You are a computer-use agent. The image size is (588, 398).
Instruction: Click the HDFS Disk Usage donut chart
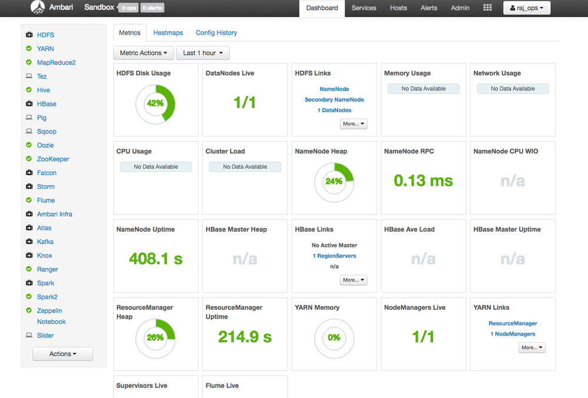coord(156,103)
